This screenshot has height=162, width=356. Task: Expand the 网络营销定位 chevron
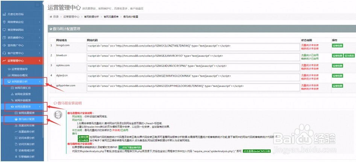[x=39, y=22]
